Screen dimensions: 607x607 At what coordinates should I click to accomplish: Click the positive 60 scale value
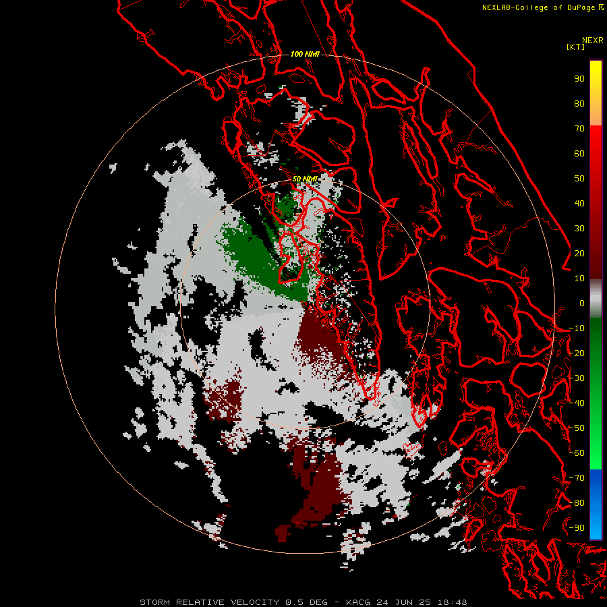coord(579,154)
